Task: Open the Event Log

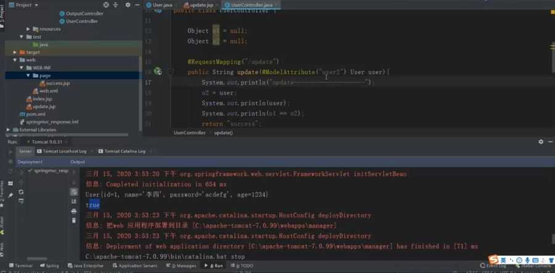Action: (493, 266)
